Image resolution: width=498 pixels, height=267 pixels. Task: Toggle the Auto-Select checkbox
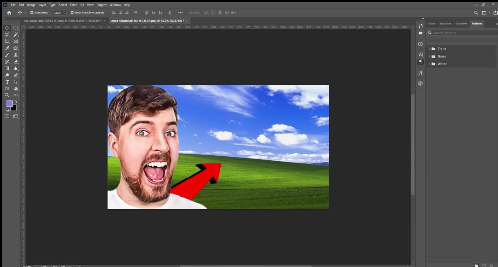click(x=32, y=13)
